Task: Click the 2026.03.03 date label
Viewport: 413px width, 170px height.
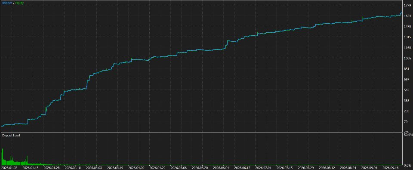Action: pyautogui.click(x=94, y=168)
